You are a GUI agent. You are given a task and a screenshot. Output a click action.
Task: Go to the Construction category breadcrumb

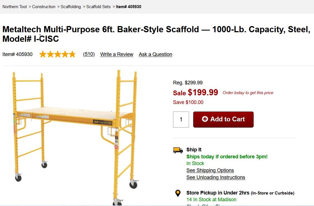pyautogui.click(x=44, y=6)
